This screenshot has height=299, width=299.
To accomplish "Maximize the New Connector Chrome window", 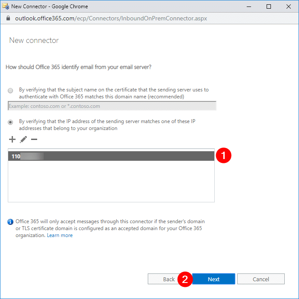I will 269,6.
